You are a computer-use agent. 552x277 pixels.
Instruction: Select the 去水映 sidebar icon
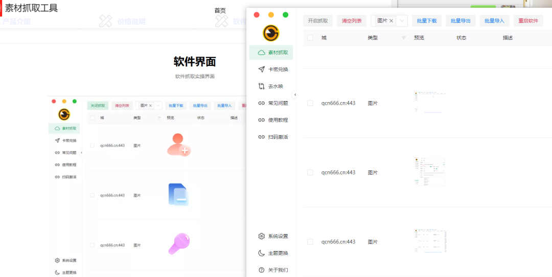coord(262,86)
